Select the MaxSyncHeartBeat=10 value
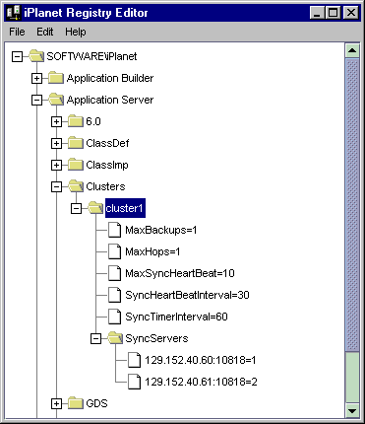This screenshot has height=424, width=365. click(x=180, y=273)
